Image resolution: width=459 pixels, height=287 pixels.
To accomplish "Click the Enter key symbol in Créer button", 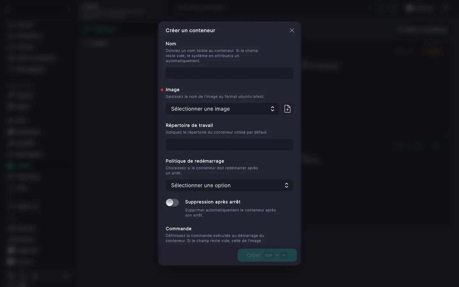I will tap(284, 255).
